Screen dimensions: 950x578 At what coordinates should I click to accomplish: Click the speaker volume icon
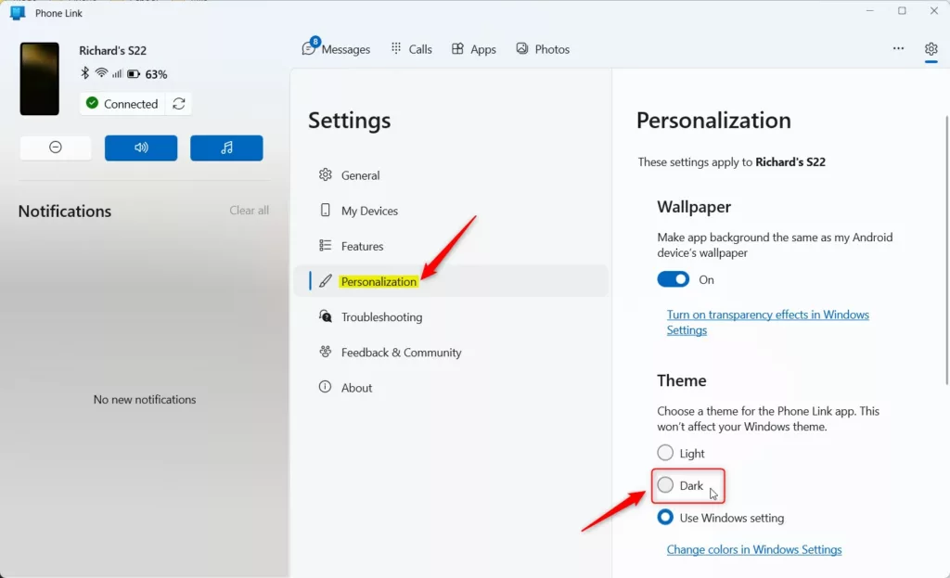(x=141, y=148)
